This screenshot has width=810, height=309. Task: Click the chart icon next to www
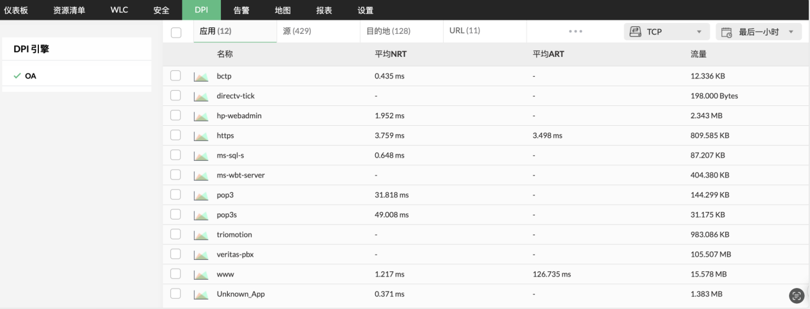click(201, 275)
